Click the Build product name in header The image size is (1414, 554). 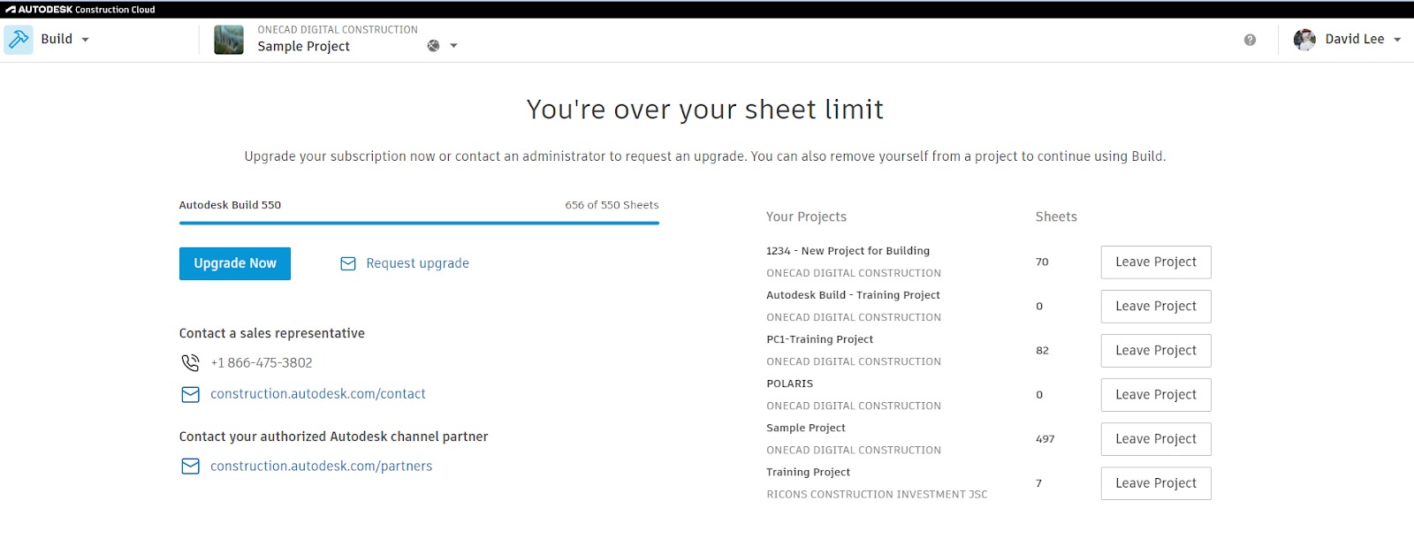coord(57,40)
